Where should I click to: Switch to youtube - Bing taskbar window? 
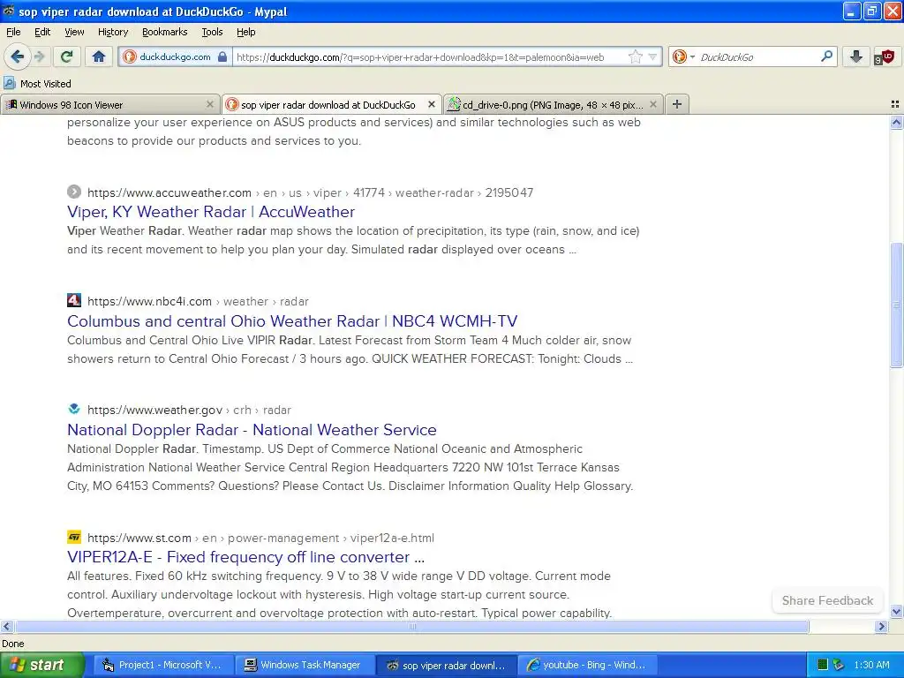click(586, 666)
